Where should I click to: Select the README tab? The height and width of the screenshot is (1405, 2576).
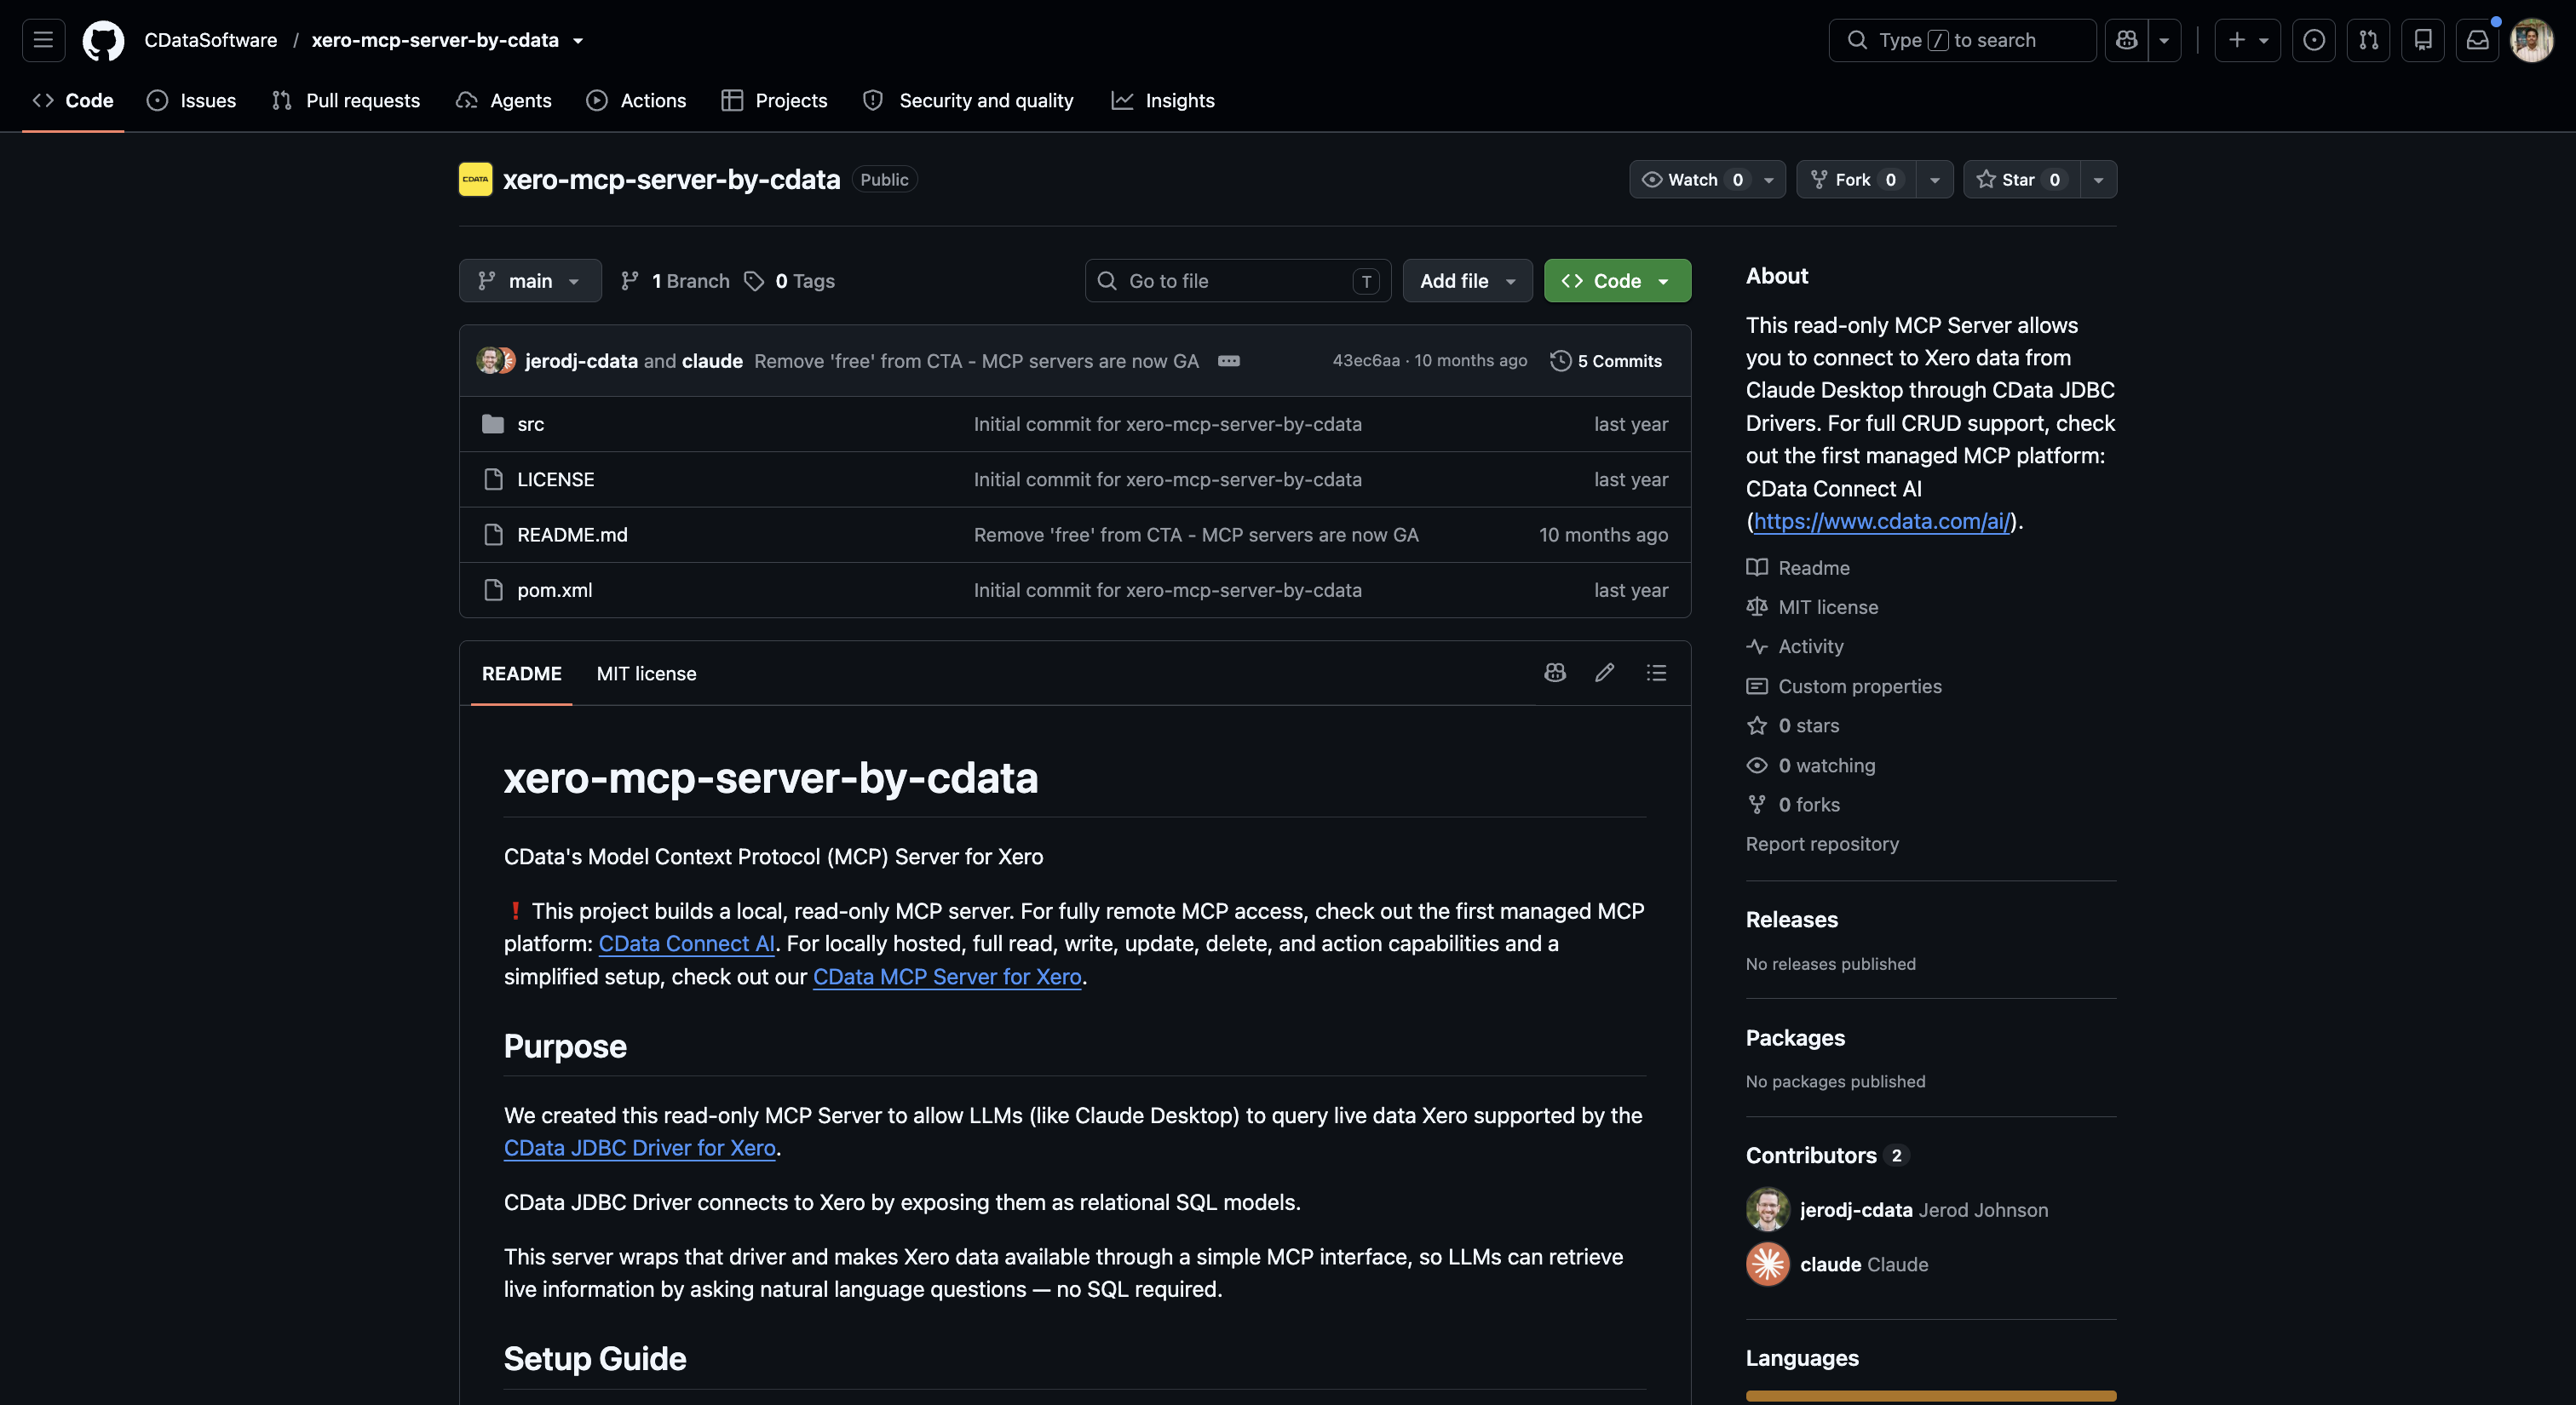pos(522,674)
